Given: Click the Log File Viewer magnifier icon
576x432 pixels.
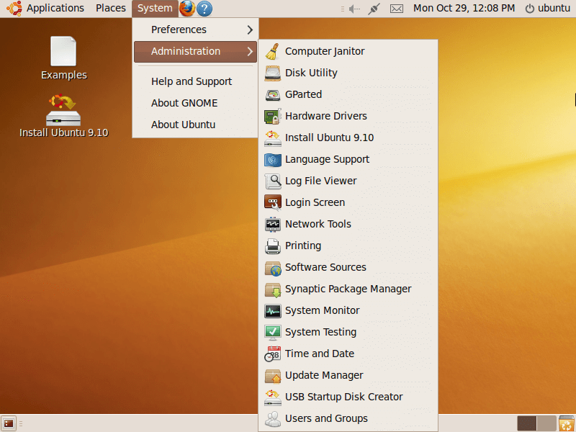Looking at the screenshot, I should [x=273, y=181].
